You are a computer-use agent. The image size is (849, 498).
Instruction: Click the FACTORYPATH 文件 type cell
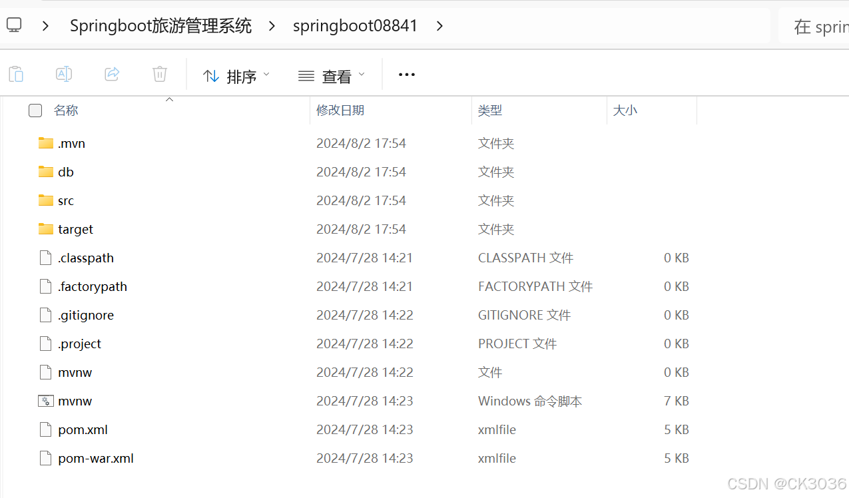535,286
